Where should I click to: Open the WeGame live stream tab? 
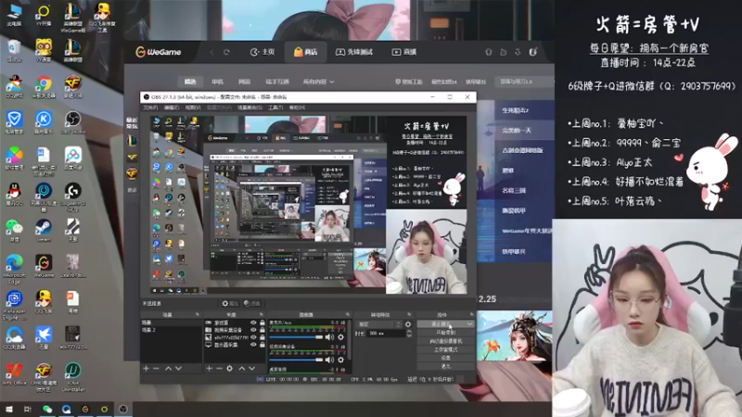(404, 52)
